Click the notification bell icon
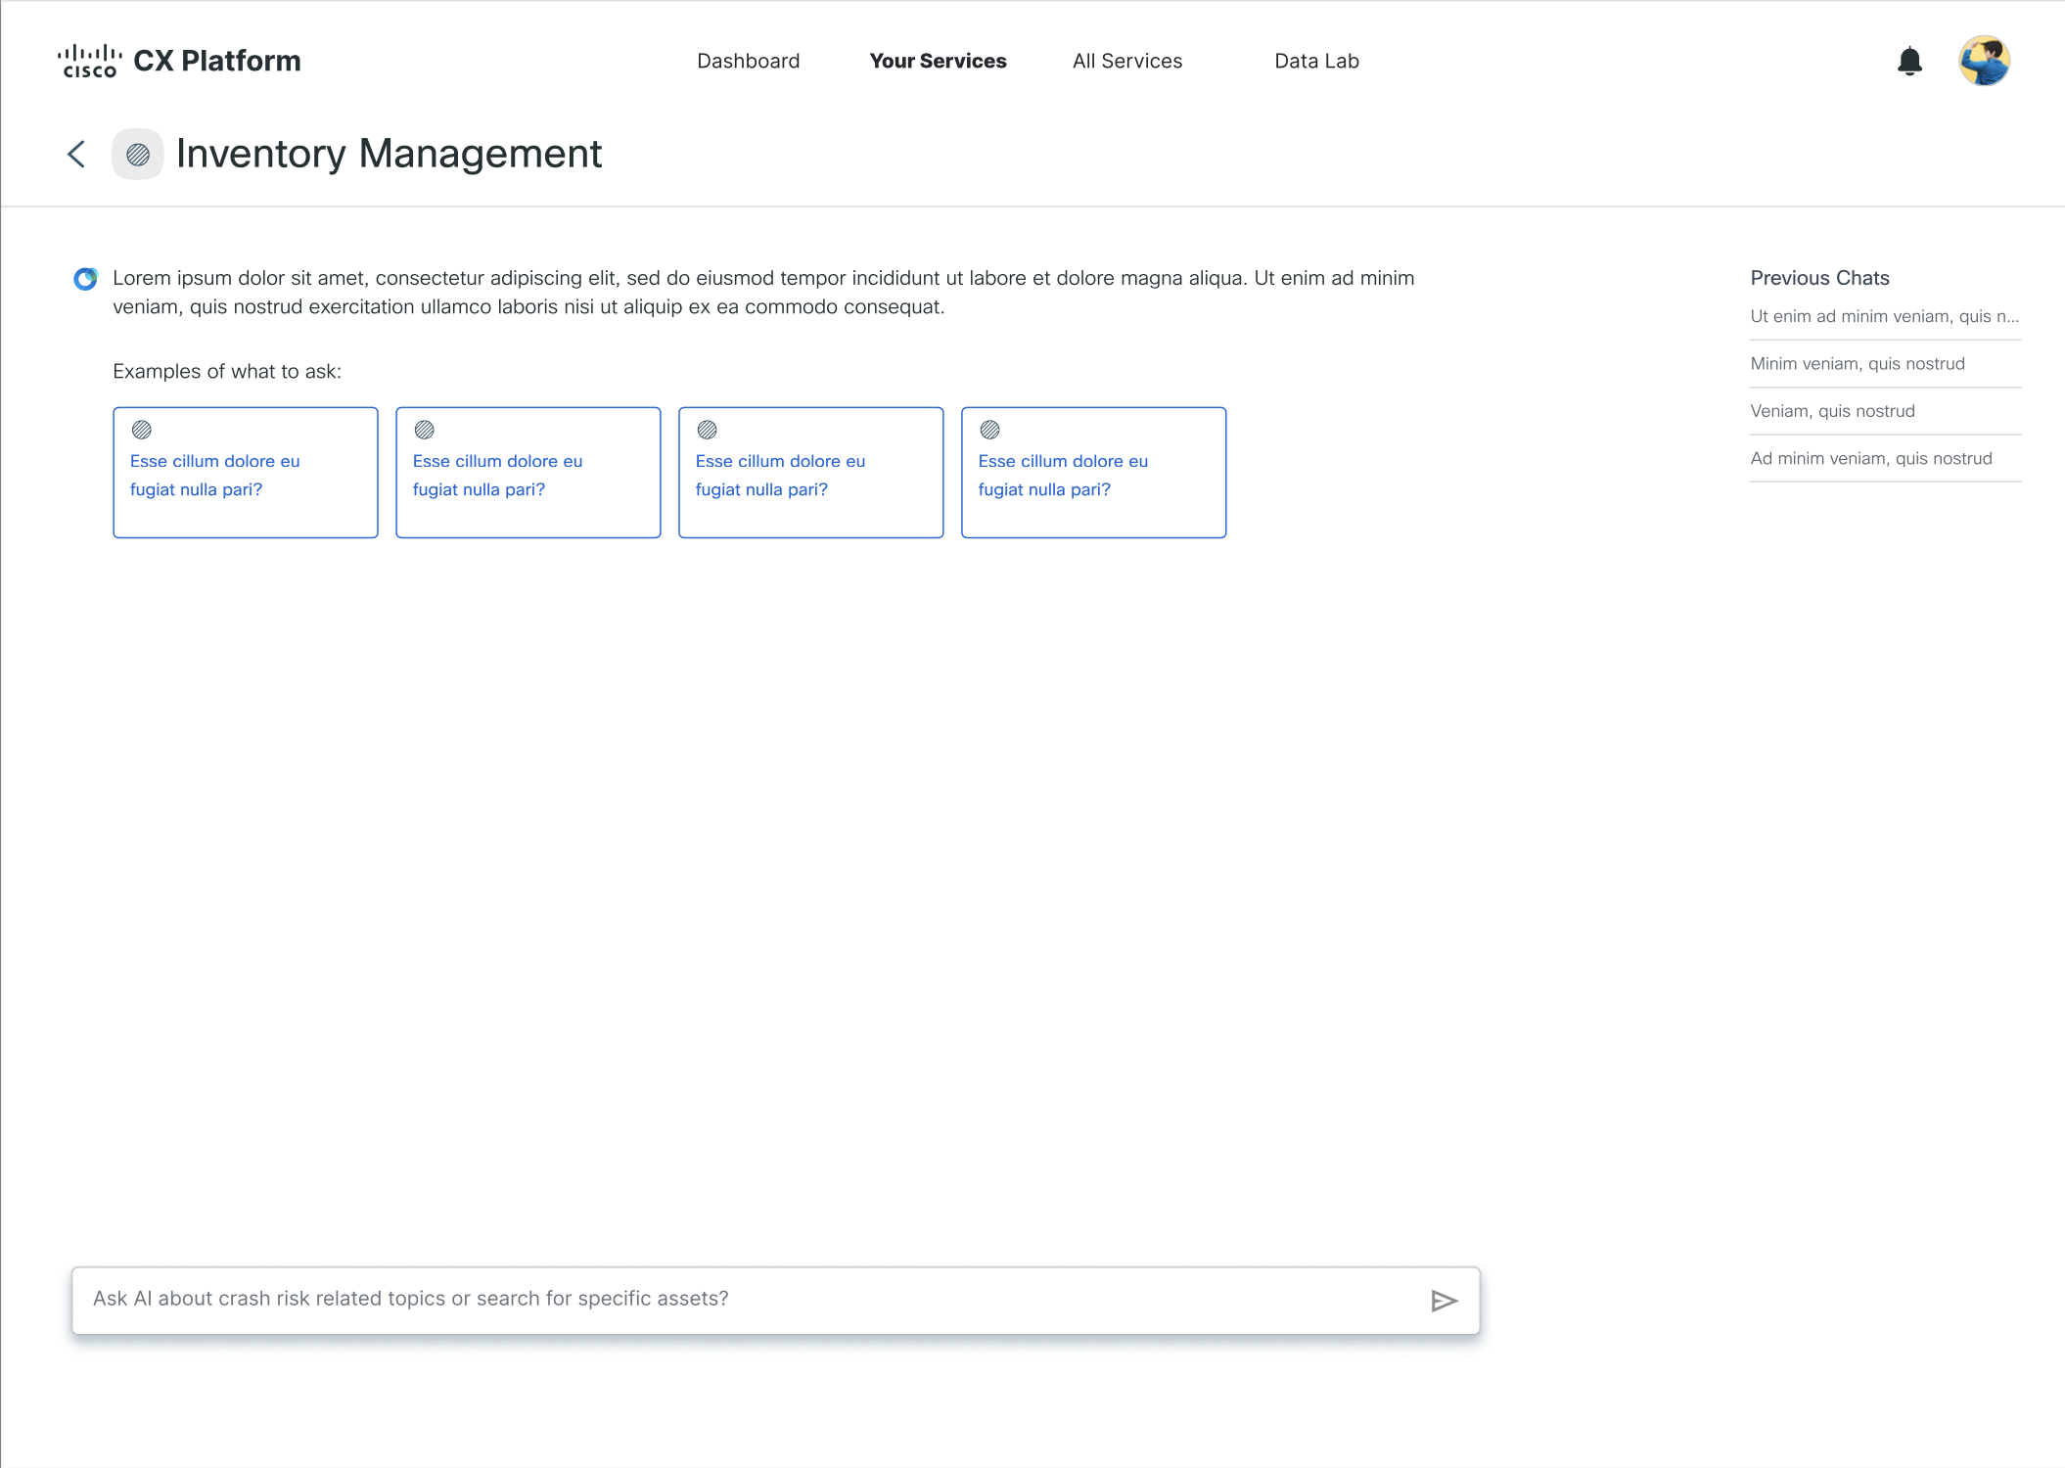The height and width of the screenshot is (1468, 2065). (x=1909, y=62)
